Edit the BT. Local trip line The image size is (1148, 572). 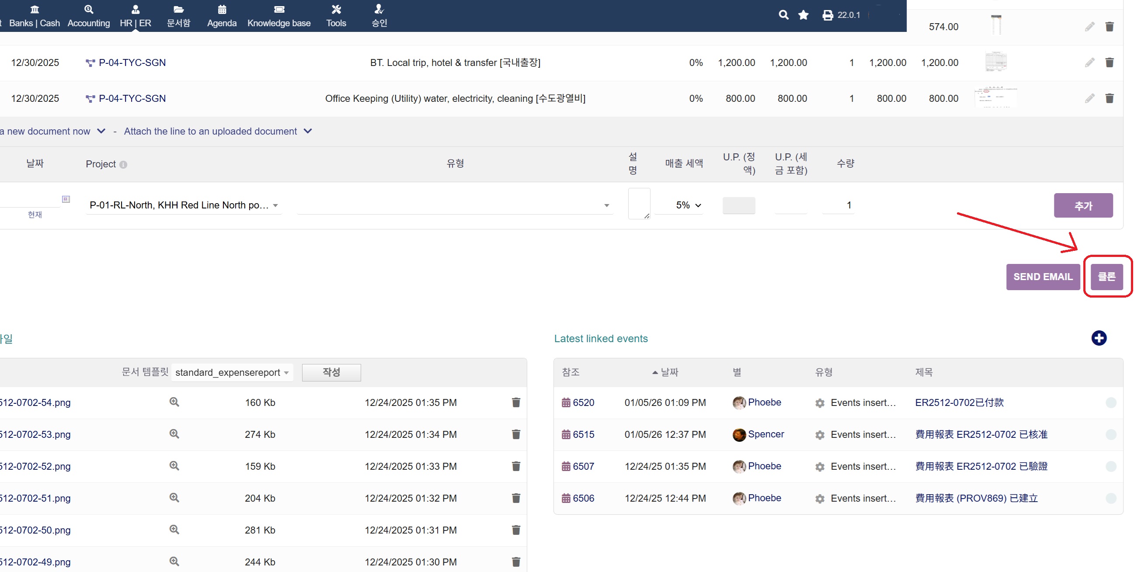point(1089,63)
